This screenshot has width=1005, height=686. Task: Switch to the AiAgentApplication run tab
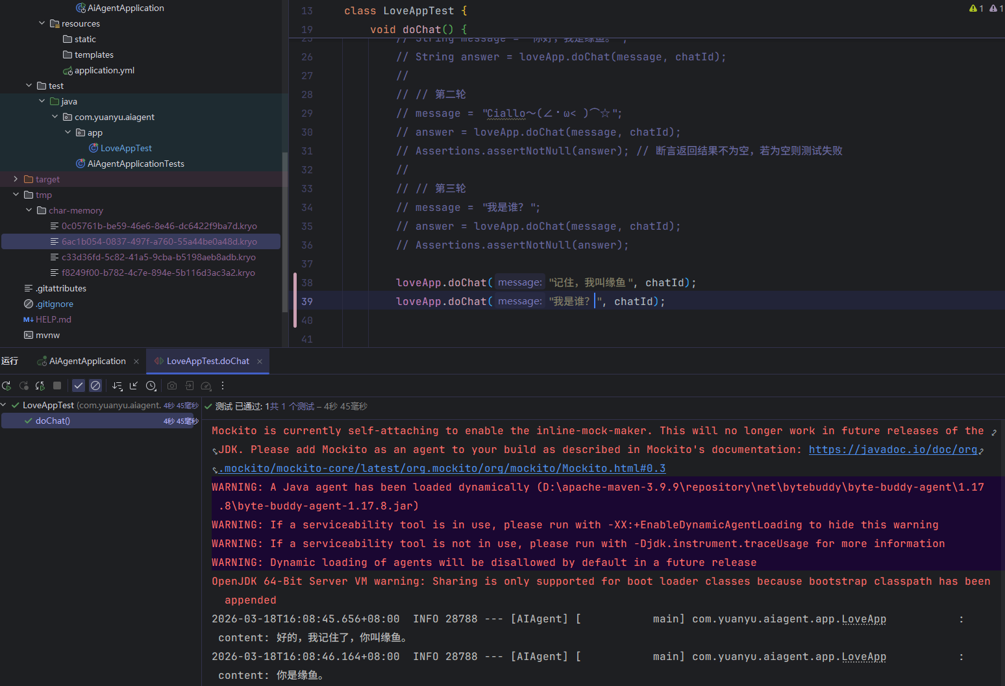point(87,361)
